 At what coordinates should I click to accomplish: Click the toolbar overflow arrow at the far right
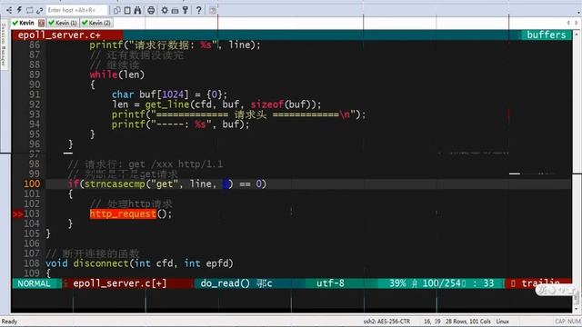pyautogui.click(x=578, y=12)
